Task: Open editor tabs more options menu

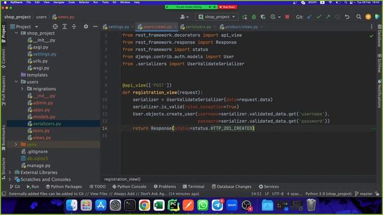Action: (372, 26)
